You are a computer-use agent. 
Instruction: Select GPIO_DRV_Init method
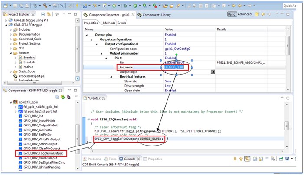point(33,116)
